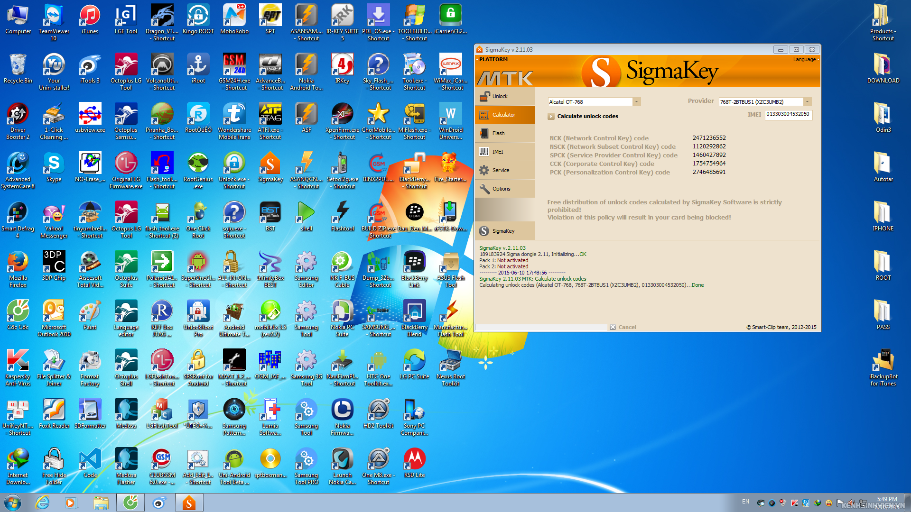This screenshot has height=512, width=911.
Task: Switch to SigmaKey taskbar button
Action: point(189,503)
